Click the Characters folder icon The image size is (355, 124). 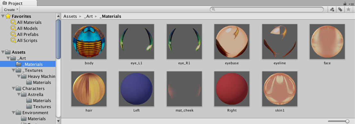(x=19, y=89)
